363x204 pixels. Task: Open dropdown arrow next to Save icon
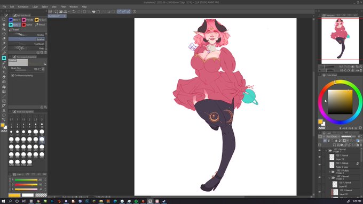69,12
